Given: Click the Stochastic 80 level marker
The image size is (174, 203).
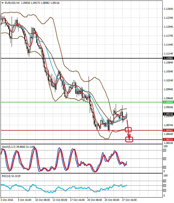Looking at the screenshot, I should click(x=165, y=150).
